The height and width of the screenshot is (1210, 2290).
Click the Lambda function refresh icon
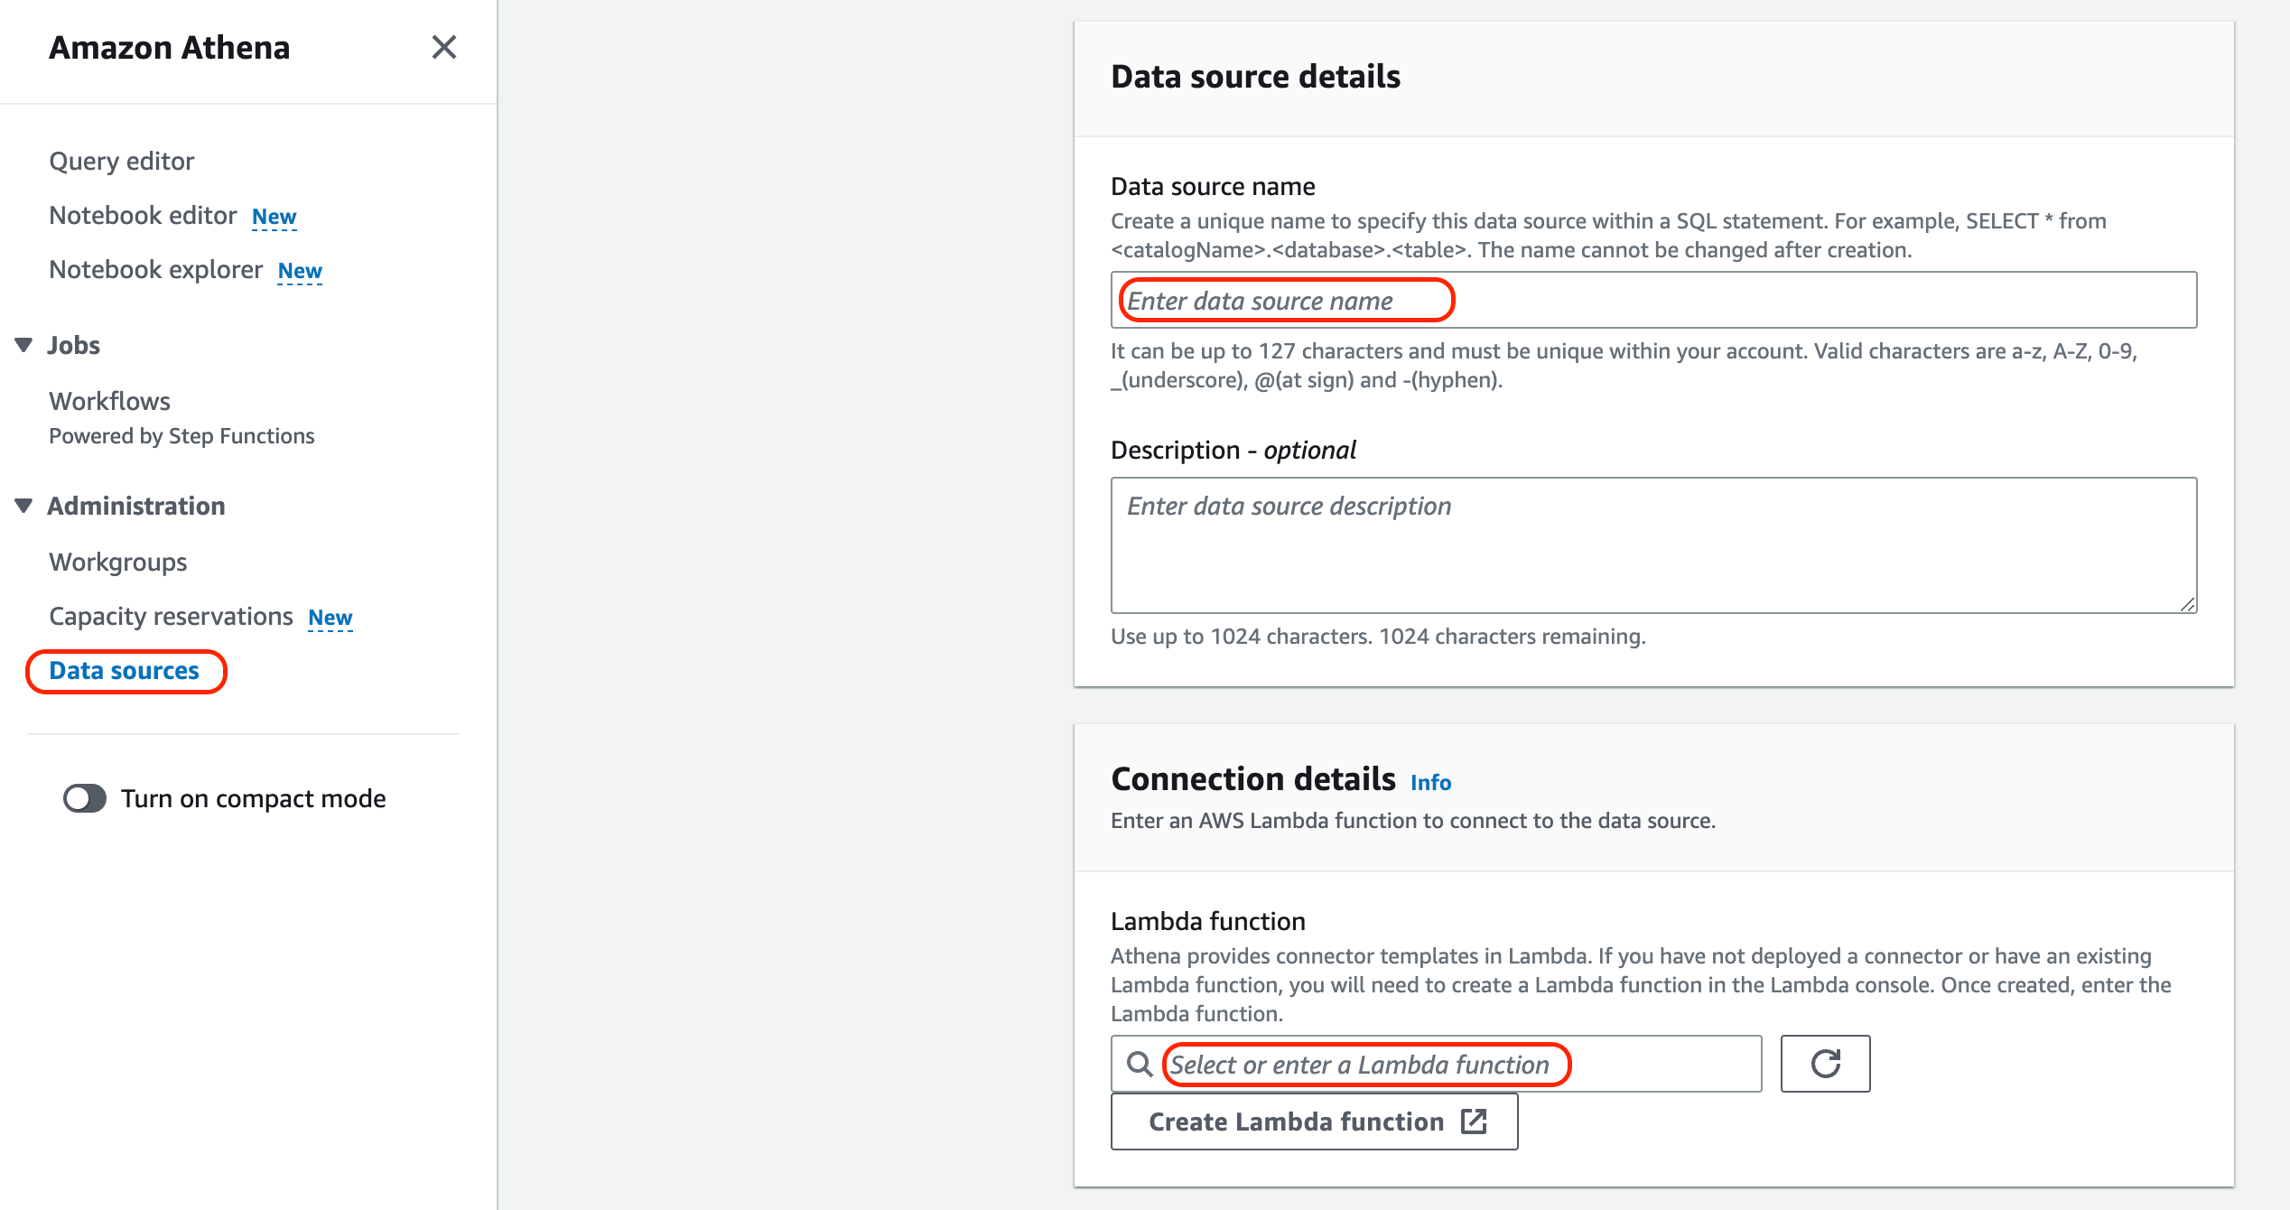coord(1825,1064)
